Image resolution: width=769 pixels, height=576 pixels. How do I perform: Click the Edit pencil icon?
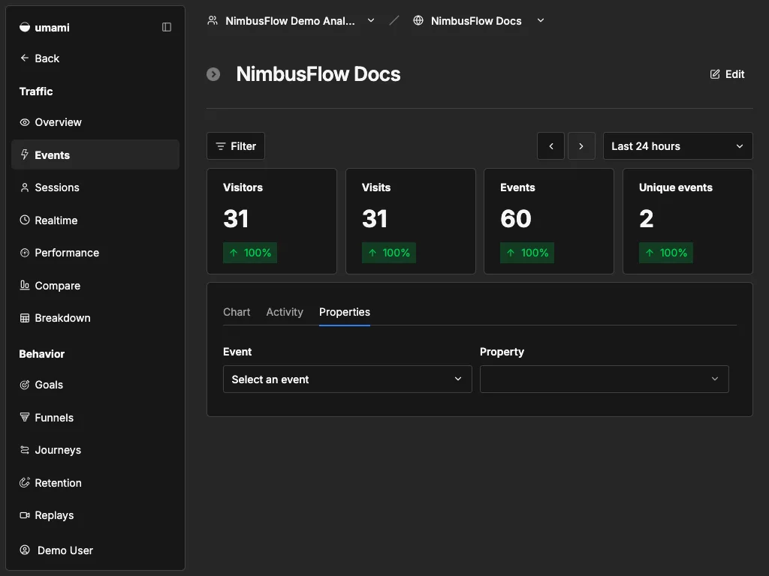715,74
